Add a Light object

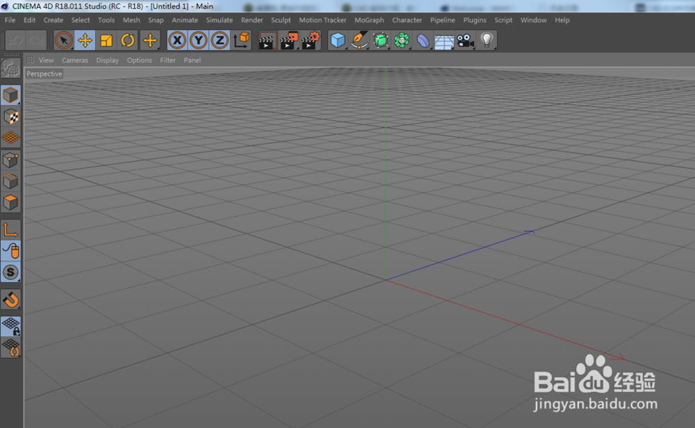point(486,41)
